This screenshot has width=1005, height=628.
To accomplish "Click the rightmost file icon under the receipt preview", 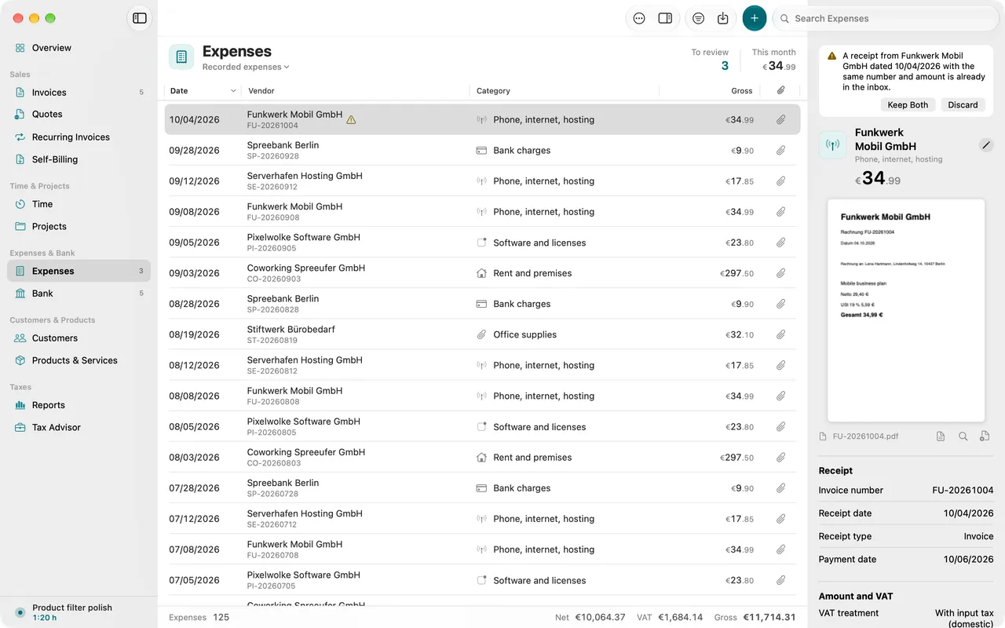I will (x=985, y=436).
